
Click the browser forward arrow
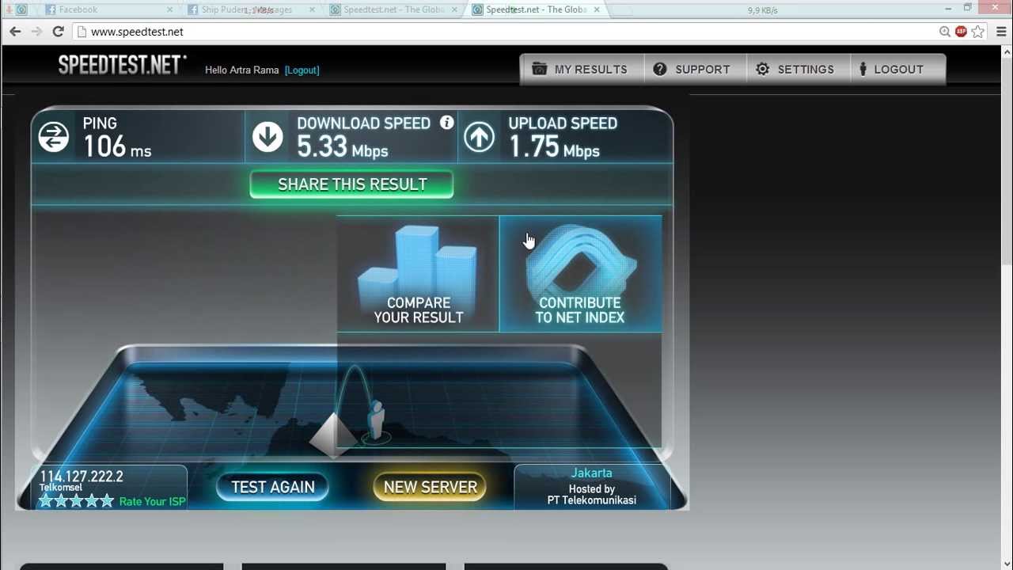click(36, 32)
